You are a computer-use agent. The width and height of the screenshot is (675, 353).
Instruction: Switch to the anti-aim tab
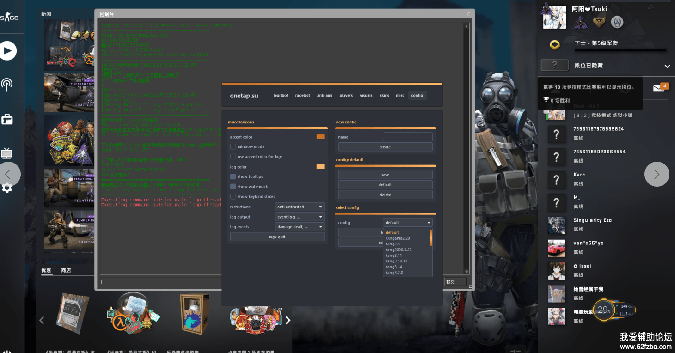tap(325, 96)
